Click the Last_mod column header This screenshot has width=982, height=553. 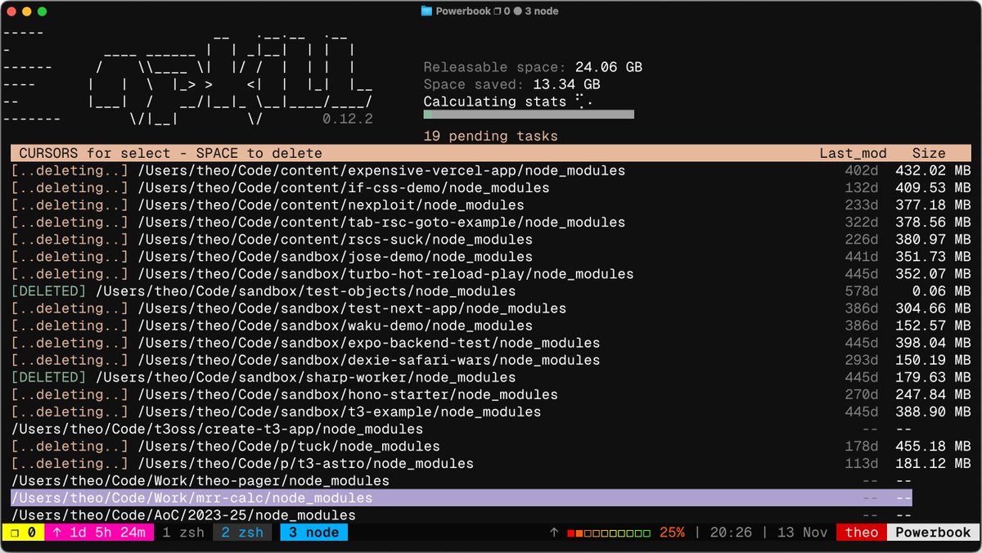coord(853,154)
